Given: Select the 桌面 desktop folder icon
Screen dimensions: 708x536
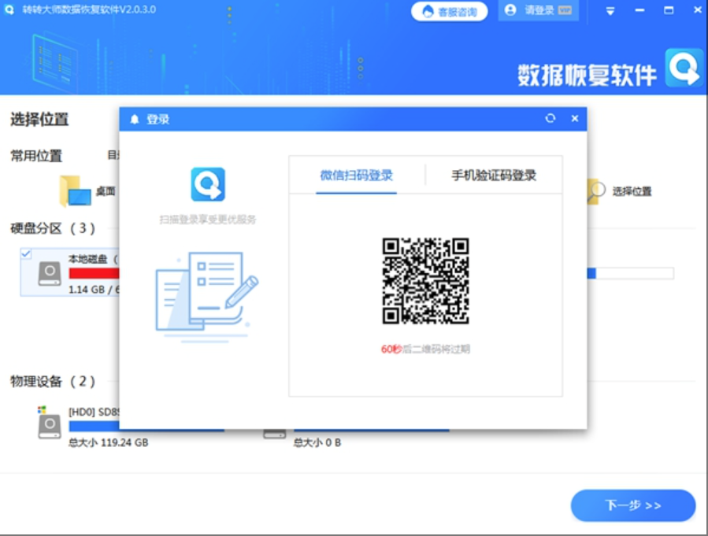Looking at the screenshot, I should (75, 190).
